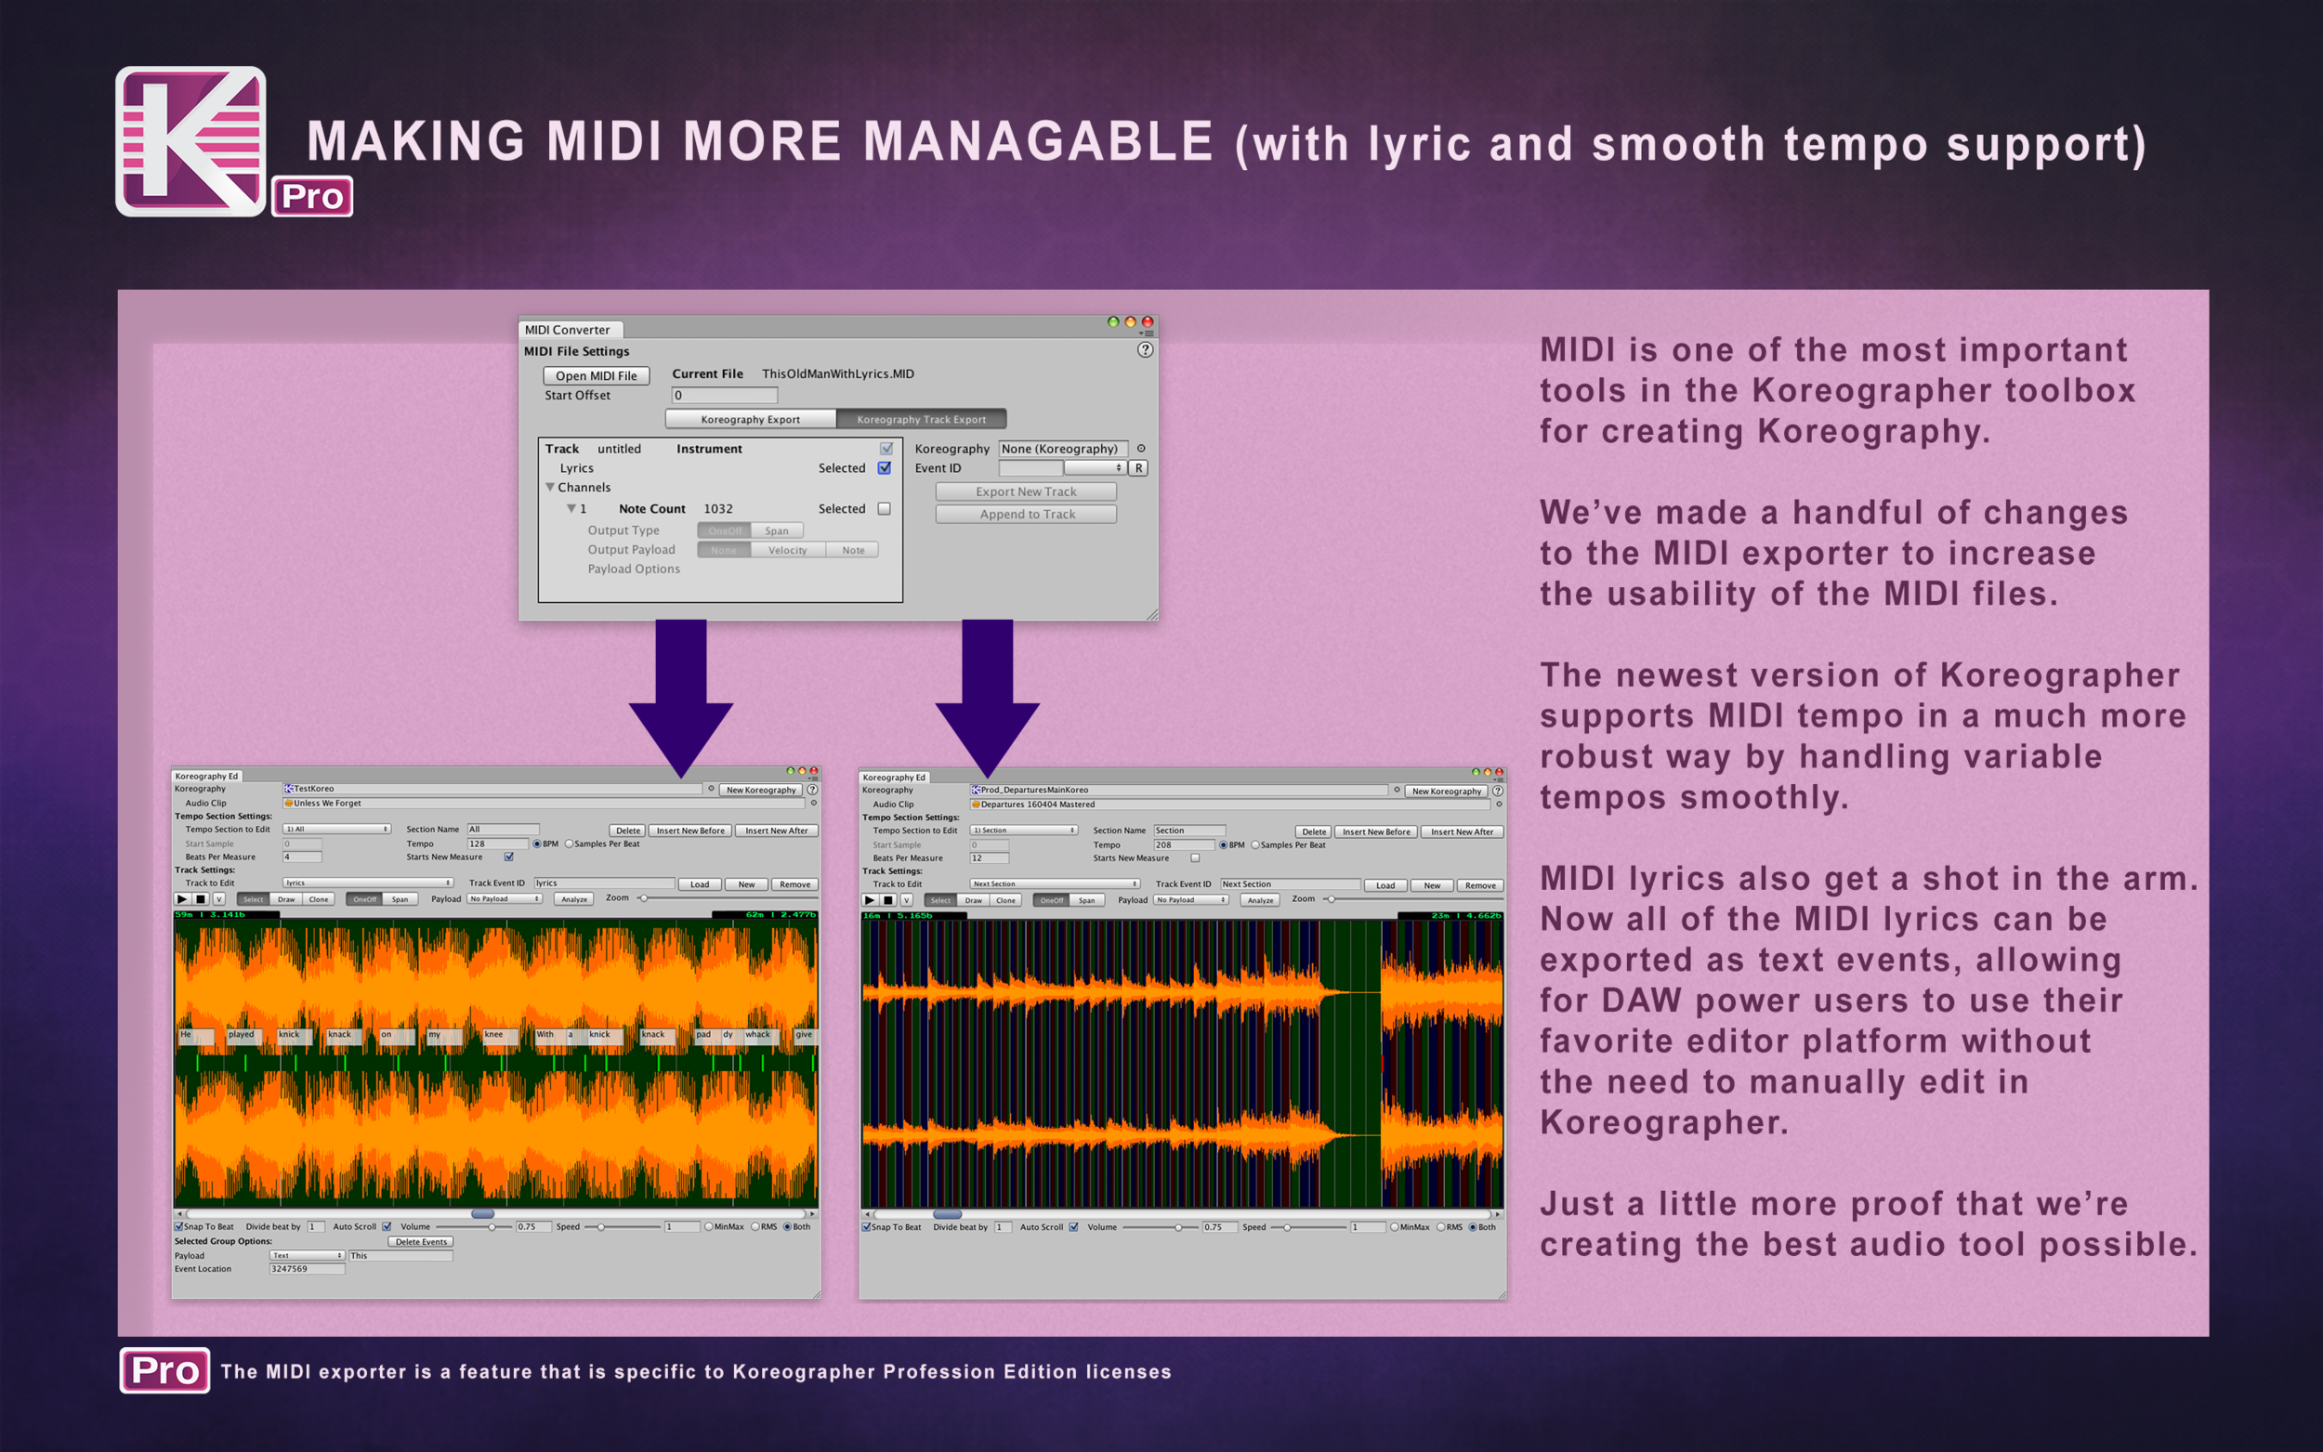Click help icon beside New Koreography, TestKoreo editor

click(812, 790)
